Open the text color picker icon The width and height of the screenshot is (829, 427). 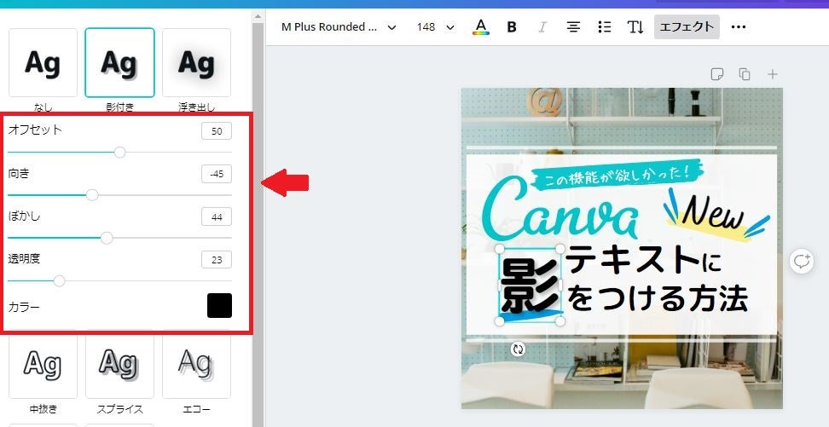pos(480,27)
